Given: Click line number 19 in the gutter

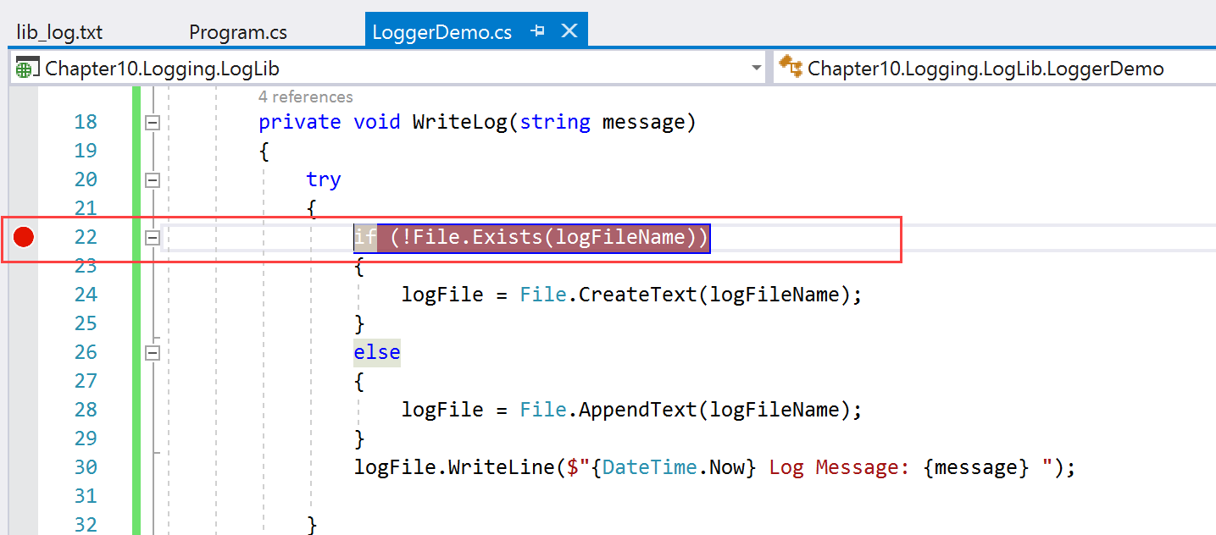Looking at the screenshot, I should click(86, 151).
